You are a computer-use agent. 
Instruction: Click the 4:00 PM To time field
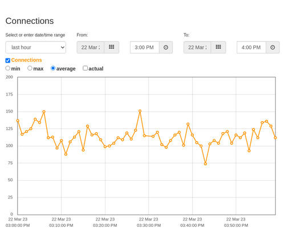coord(251,47)
